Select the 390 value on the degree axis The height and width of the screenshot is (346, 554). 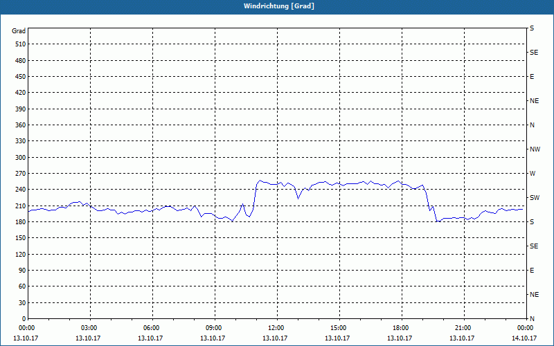point(21,109)
